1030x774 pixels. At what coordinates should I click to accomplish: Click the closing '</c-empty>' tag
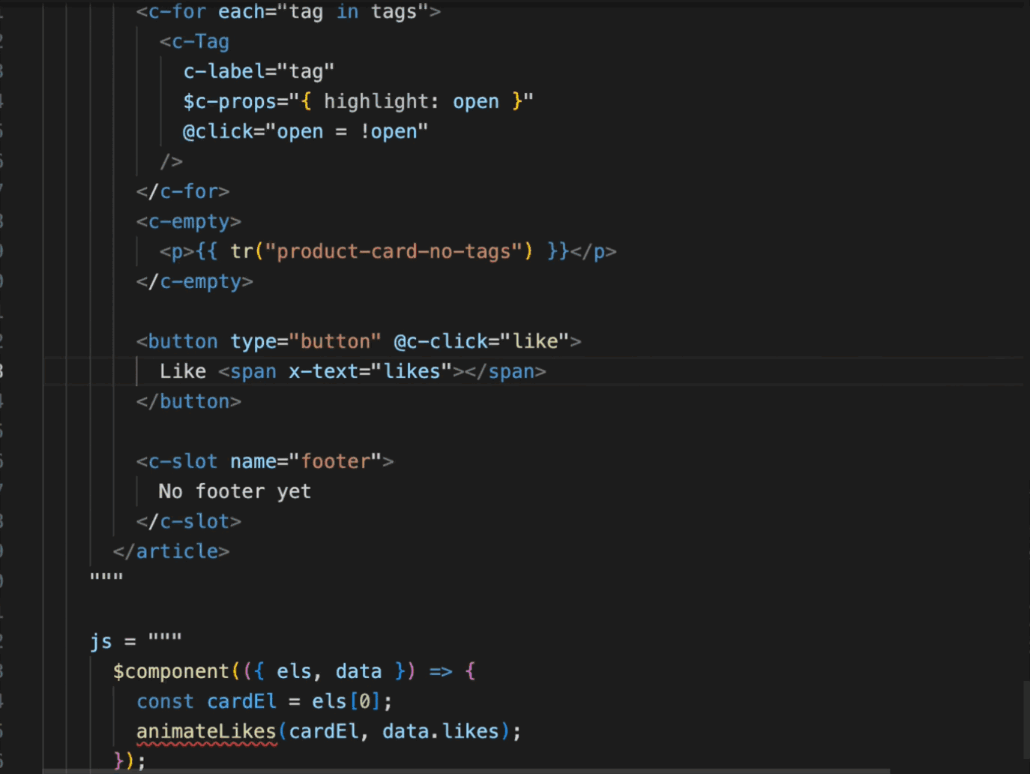pyautogui.click(x=195, y=282)
